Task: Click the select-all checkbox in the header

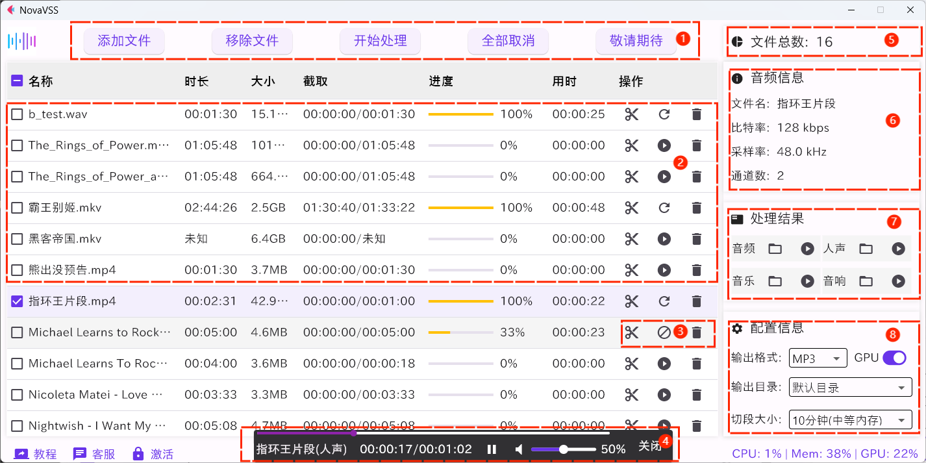Action: pos(16,80)
